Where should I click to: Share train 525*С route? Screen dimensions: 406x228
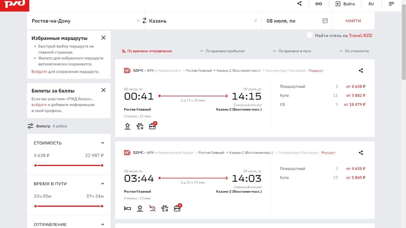pyautogui.click(x=361, y=71)
